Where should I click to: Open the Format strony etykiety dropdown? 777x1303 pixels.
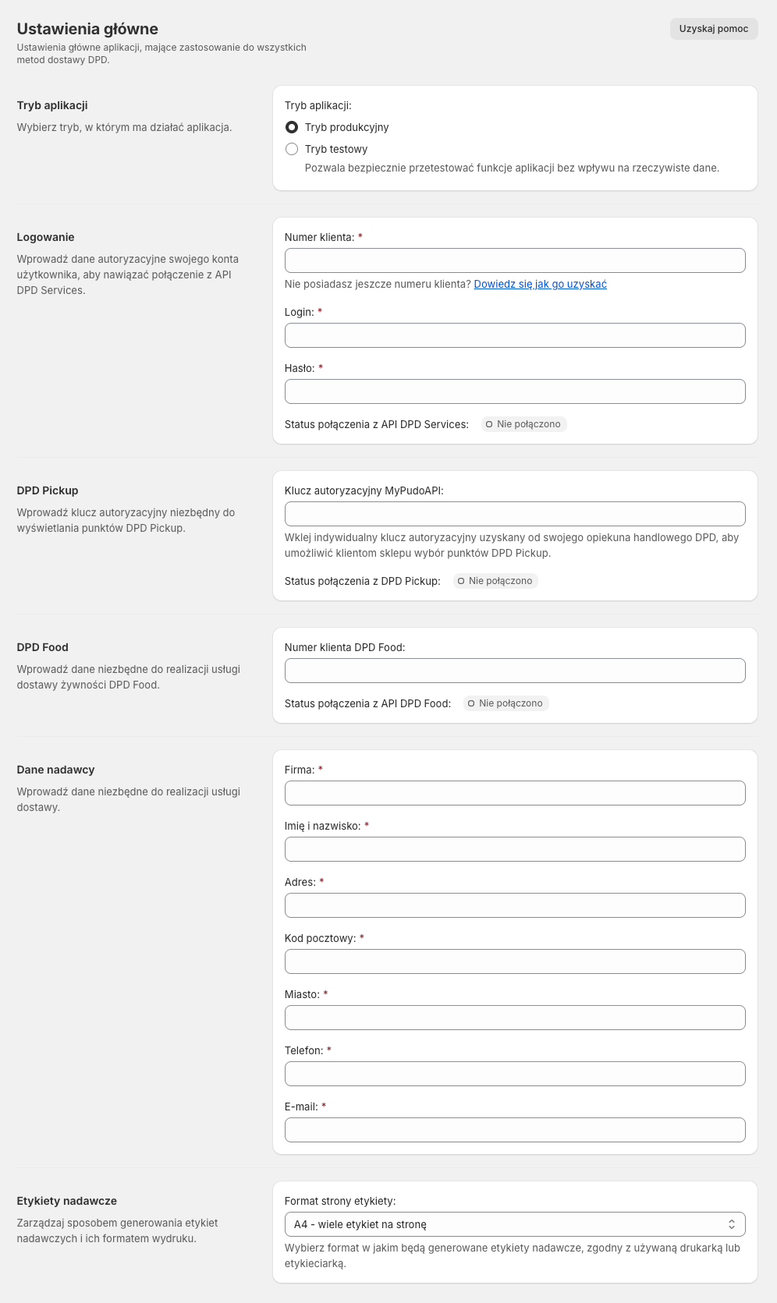tap(515, 1224)
